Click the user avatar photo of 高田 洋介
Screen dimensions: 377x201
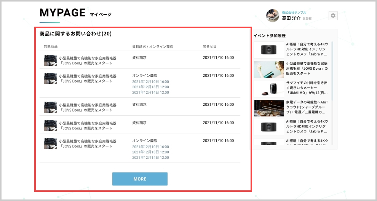272,16
